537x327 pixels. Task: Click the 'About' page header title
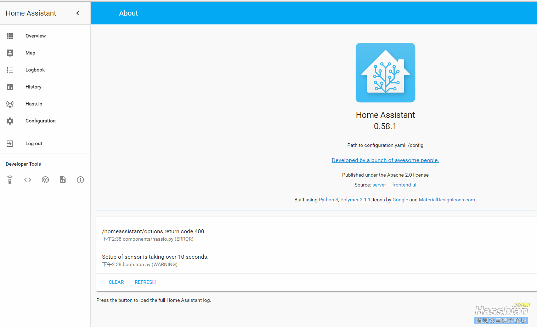click(x=128, y=13)
